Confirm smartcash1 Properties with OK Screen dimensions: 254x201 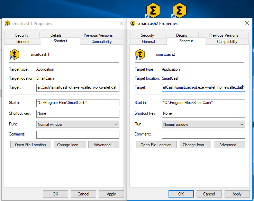(x=55, y=194)
